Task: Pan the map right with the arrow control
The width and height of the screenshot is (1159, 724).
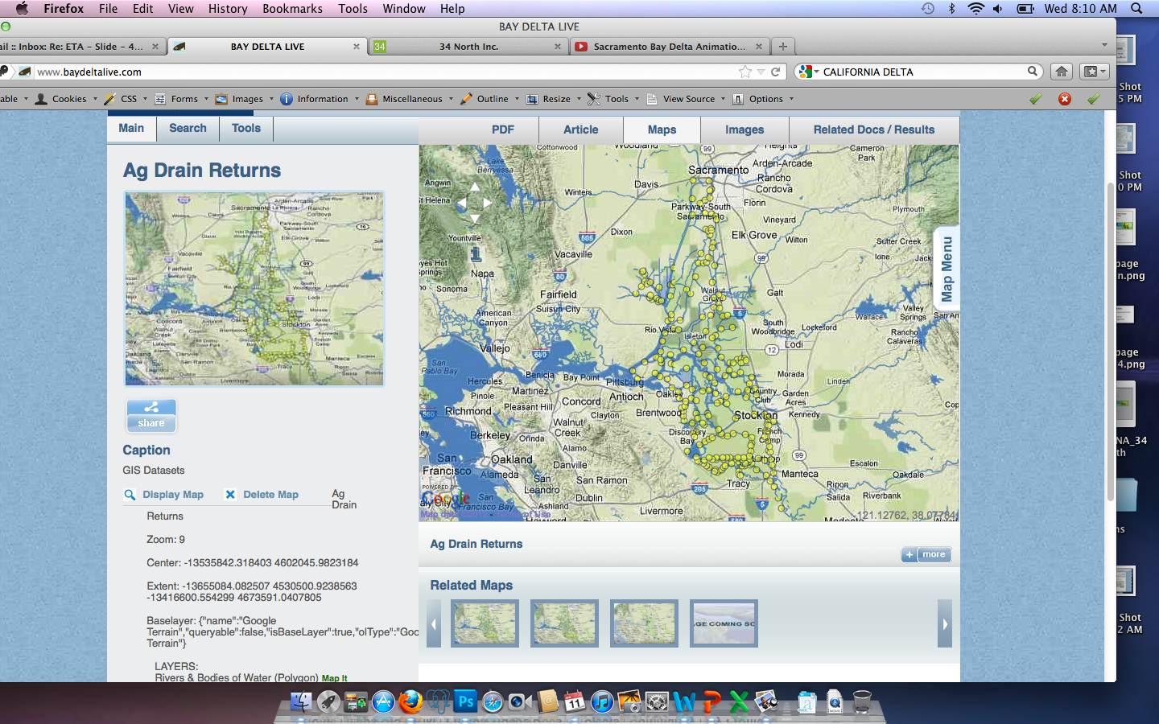Action: tap(488, 203)
